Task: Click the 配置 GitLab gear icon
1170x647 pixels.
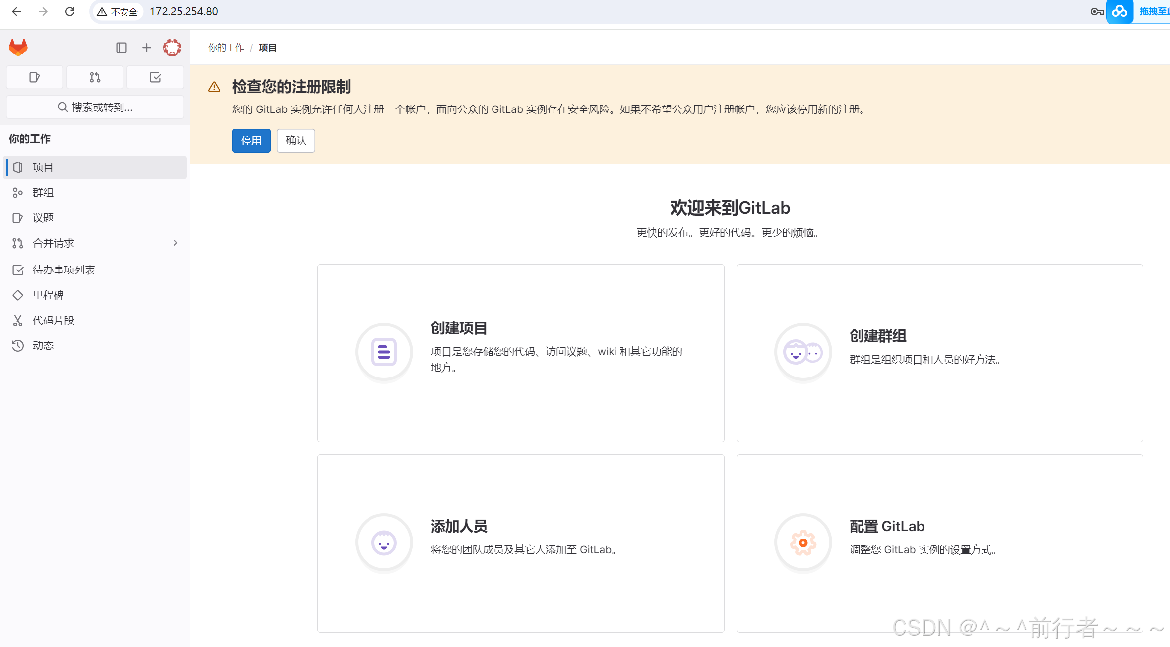Action: 803,543
